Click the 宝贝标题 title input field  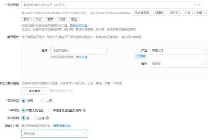[x=112, y=5]
